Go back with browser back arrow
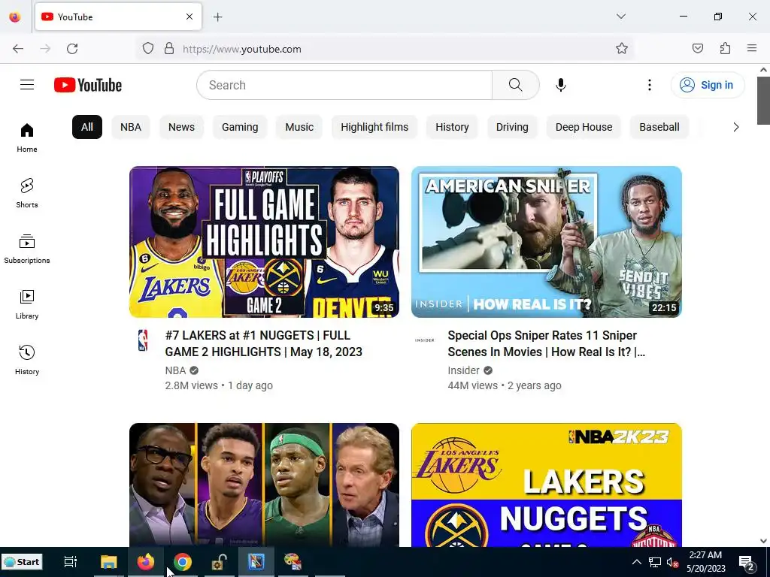This screenshot has width=770, height=577. click(18, 49)
